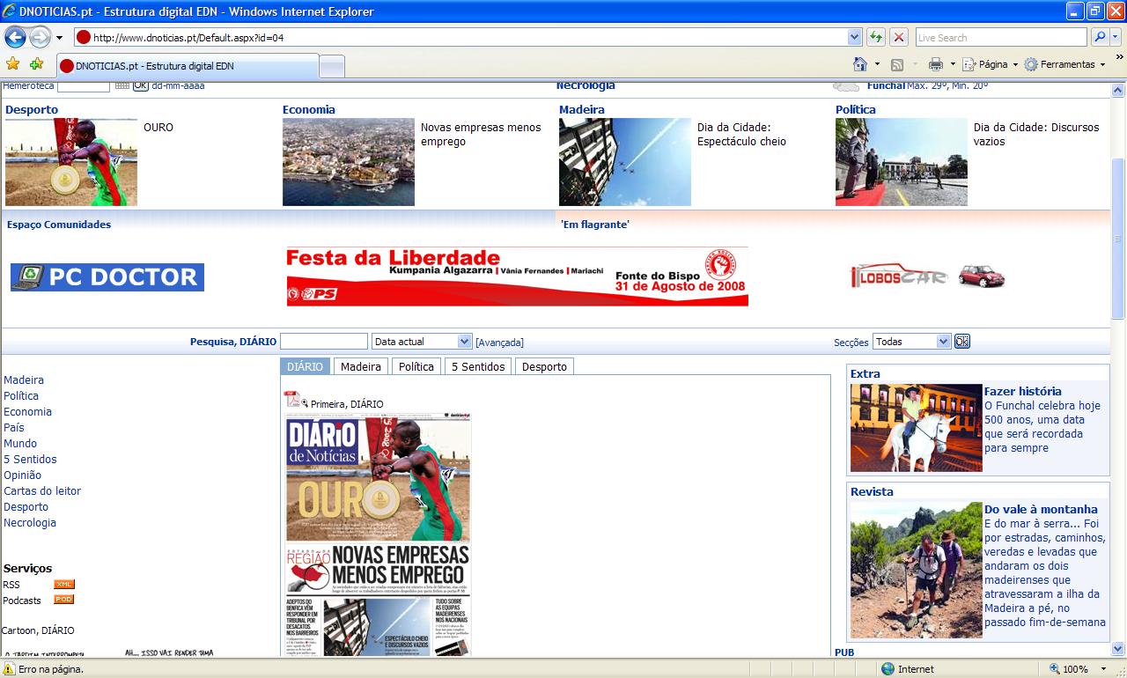Open the Política section heading at top

pyautogui.click(x=856, y=109)
